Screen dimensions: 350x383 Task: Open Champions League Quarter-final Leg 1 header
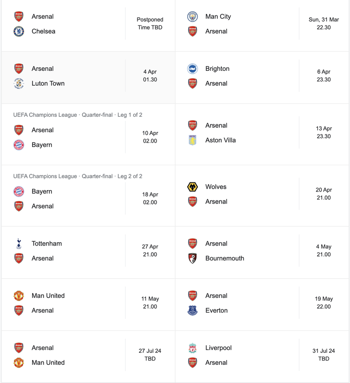[x=78, y=115]
